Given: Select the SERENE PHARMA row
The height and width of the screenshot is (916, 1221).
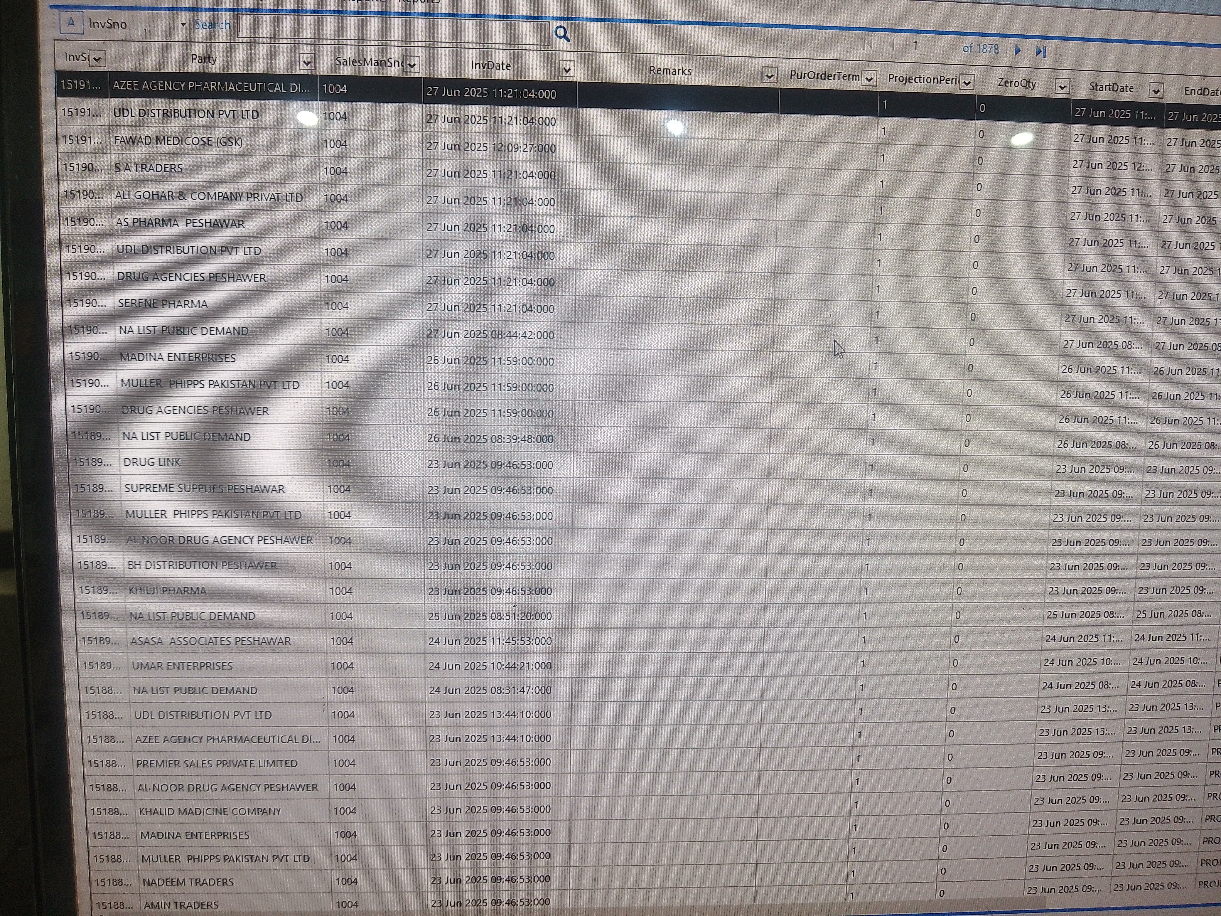Looking at the screenshot, I should coord(163,304).
